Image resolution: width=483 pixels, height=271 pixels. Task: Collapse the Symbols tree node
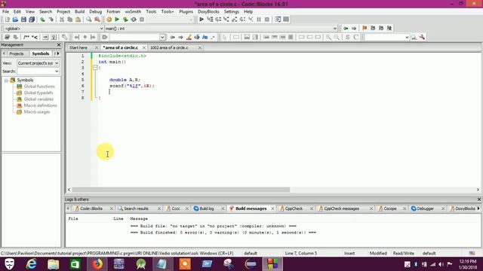pyautogui.click(x=6, y=81)
